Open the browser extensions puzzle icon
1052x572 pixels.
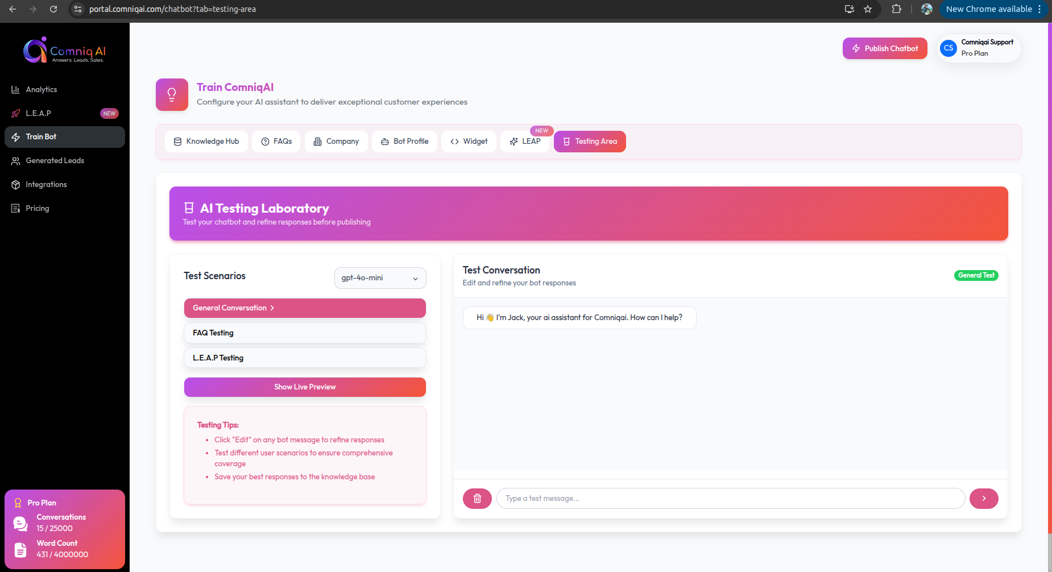[896, 9]
